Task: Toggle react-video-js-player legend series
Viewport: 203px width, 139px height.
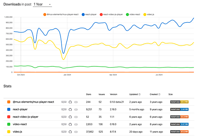Action: pyautogui.click(x=111, y=15)
